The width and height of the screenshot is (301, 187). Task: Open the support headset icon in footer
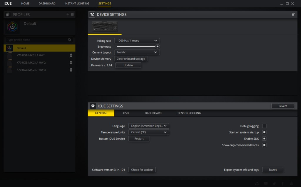[257, 184]
